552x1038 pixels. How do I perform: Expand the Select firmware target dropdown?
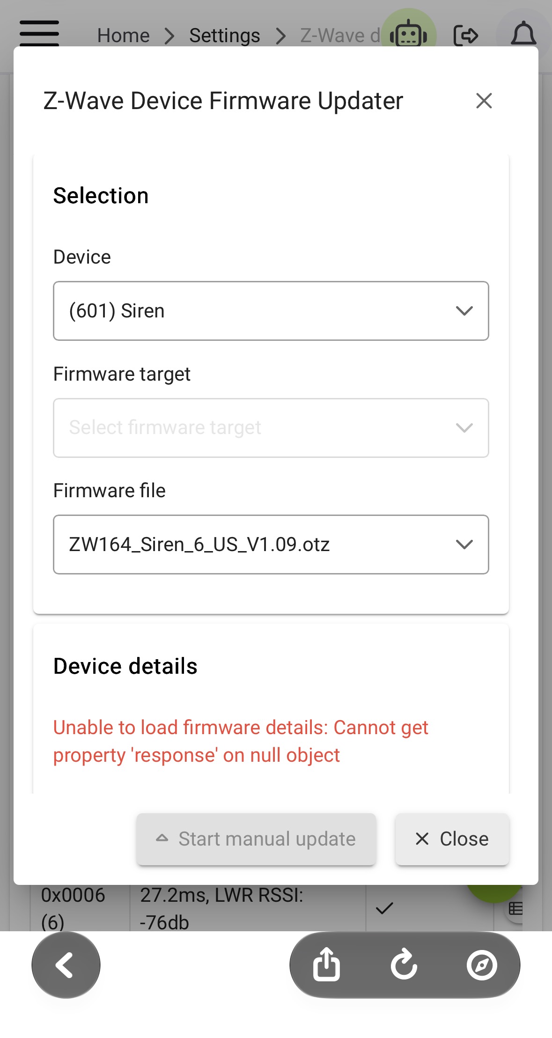[x=271, y=428]
